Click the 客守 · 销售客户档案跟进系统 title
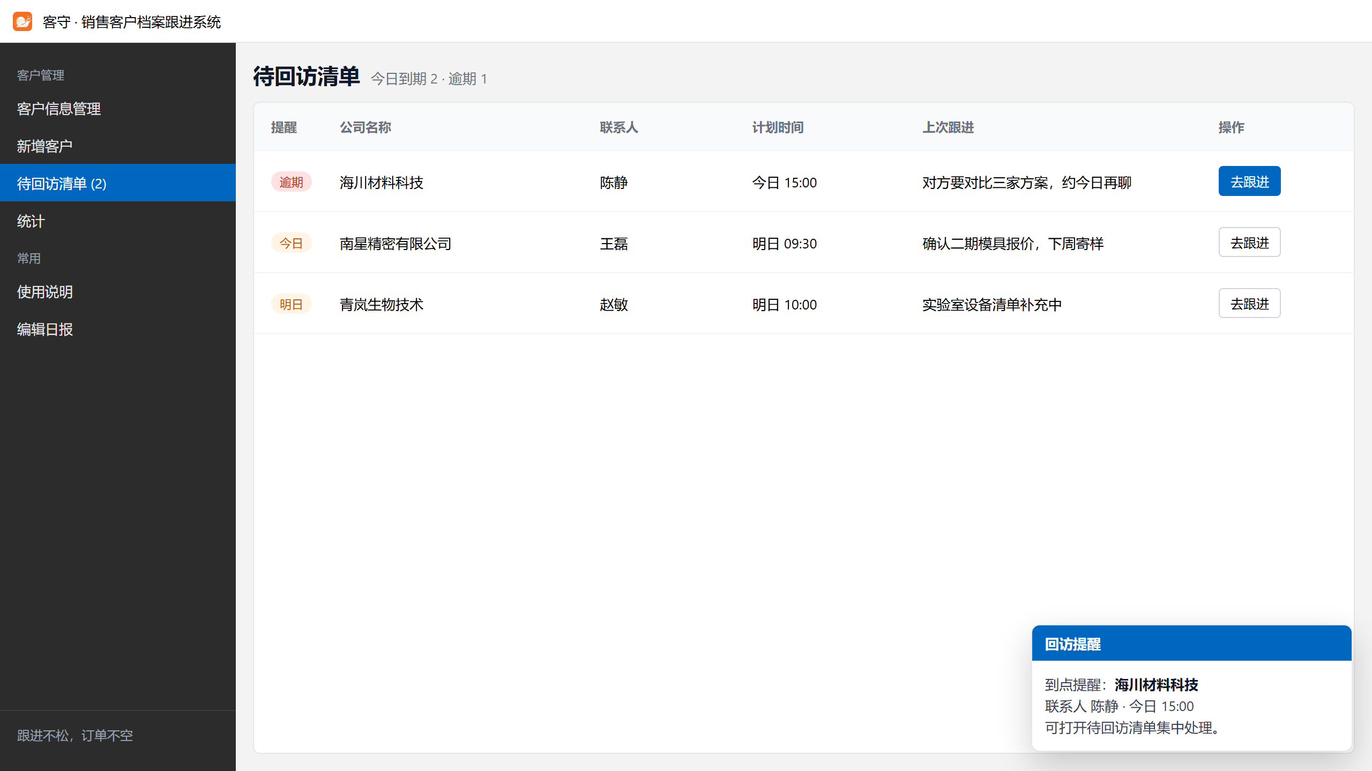 coord(132,22)
